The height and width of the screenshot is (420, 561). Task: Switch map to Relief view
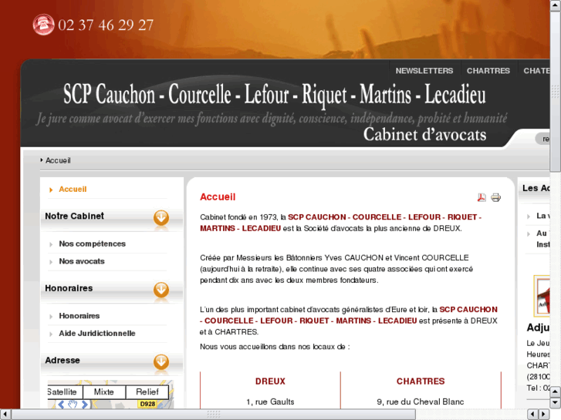click(147, 392)
